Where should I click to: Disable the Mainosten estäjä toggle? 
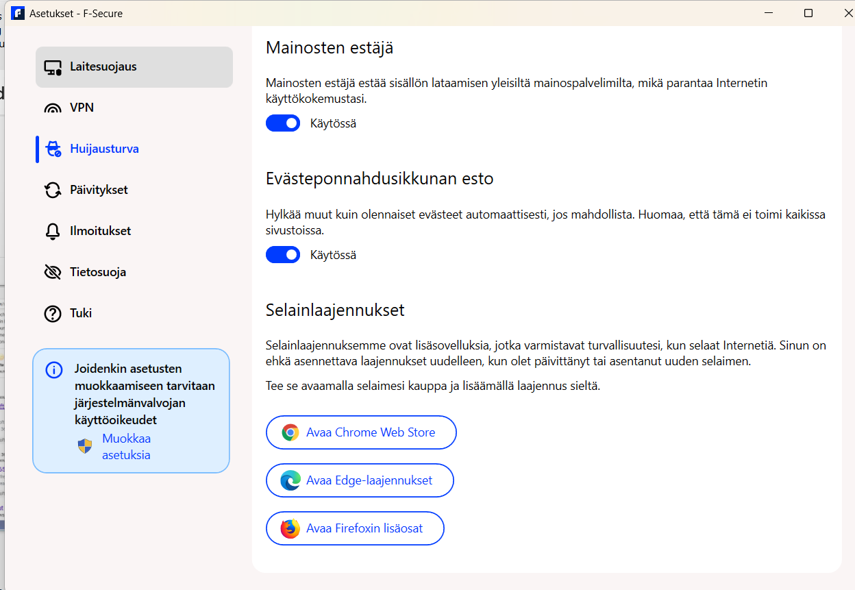[283, 123]
